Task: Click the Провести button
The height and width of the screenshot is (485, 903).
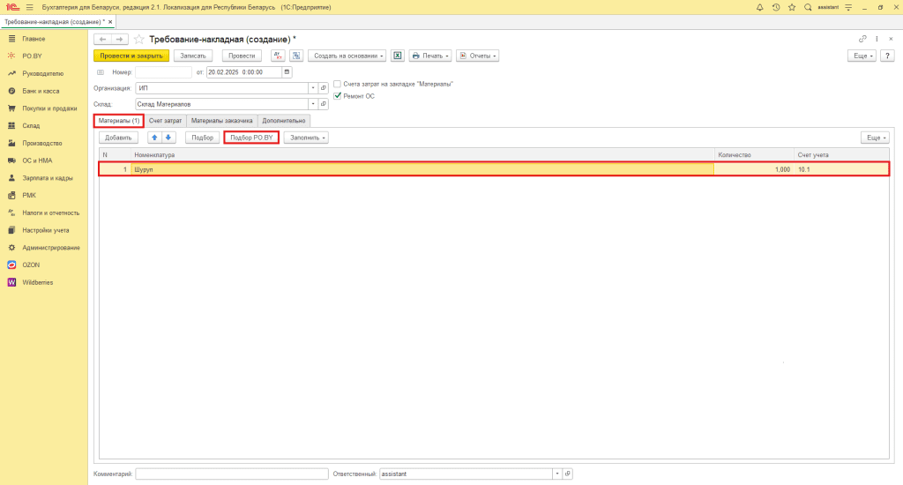Action: click(242, 56)
